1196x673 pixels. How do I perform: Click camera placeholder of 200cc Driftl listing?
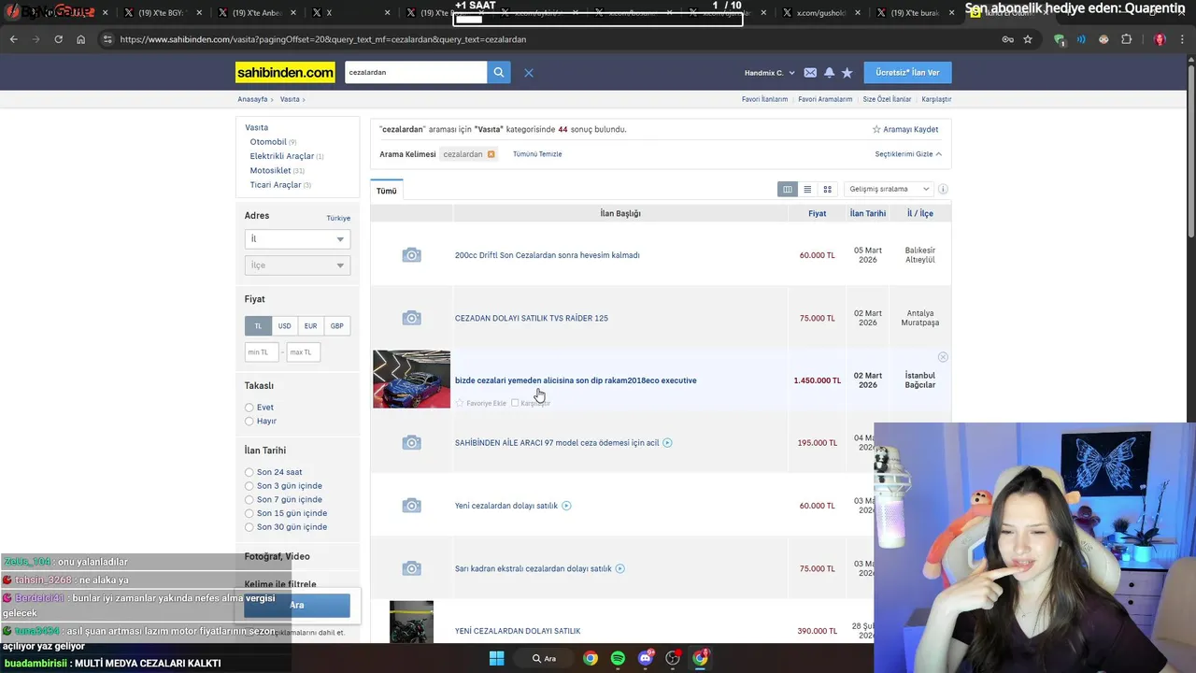411,255
